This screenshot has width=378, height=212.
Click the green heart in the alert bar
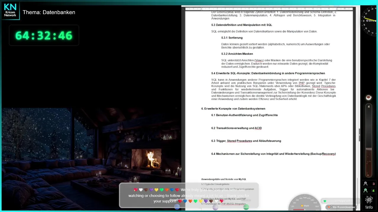point(325,201)
